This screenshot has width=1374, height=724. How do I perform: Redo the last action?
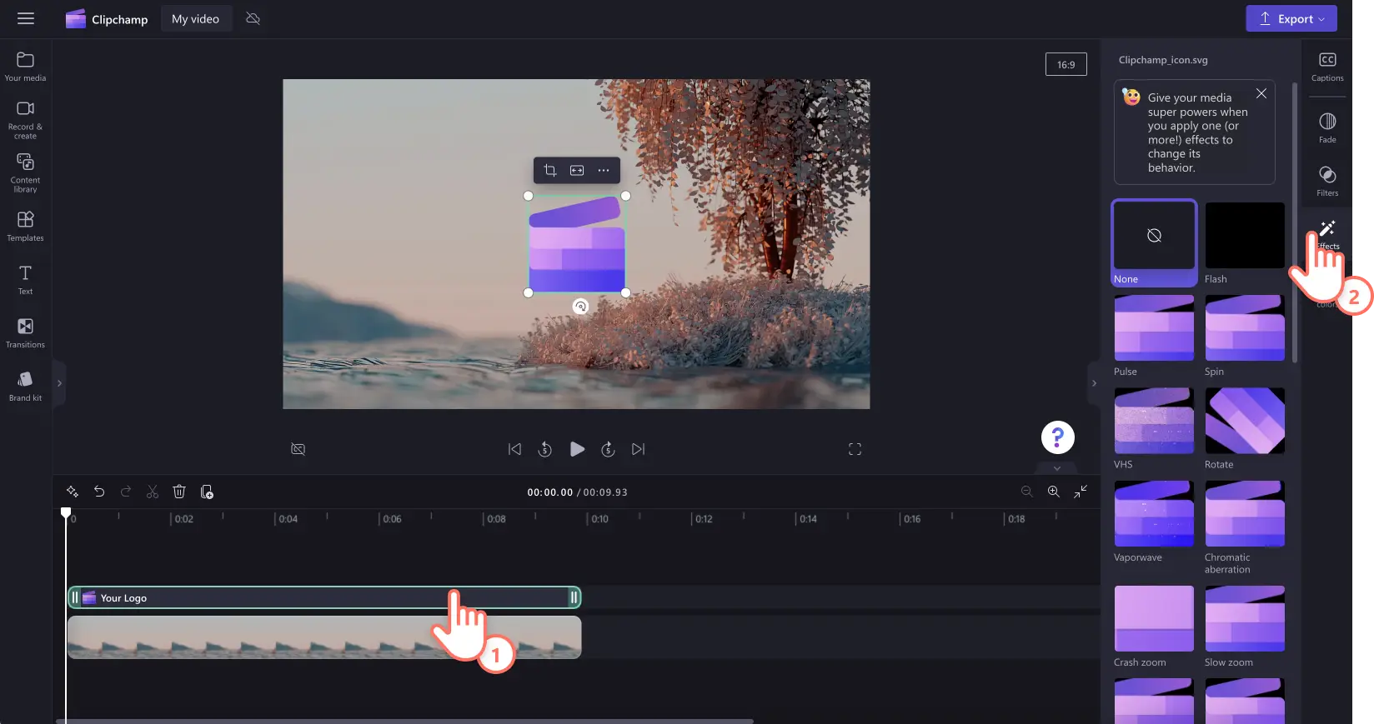coord(126,492)
